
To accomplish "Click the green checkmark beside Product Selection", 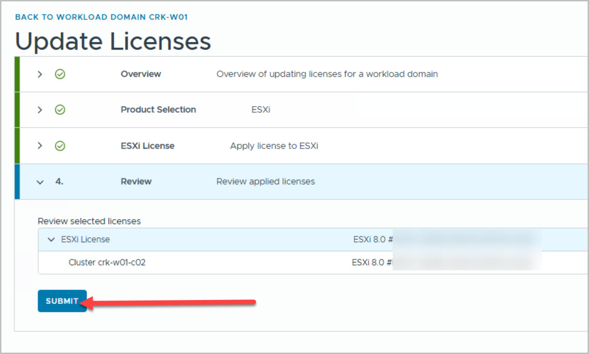I will pyautogui.click(x=60, y=110).
